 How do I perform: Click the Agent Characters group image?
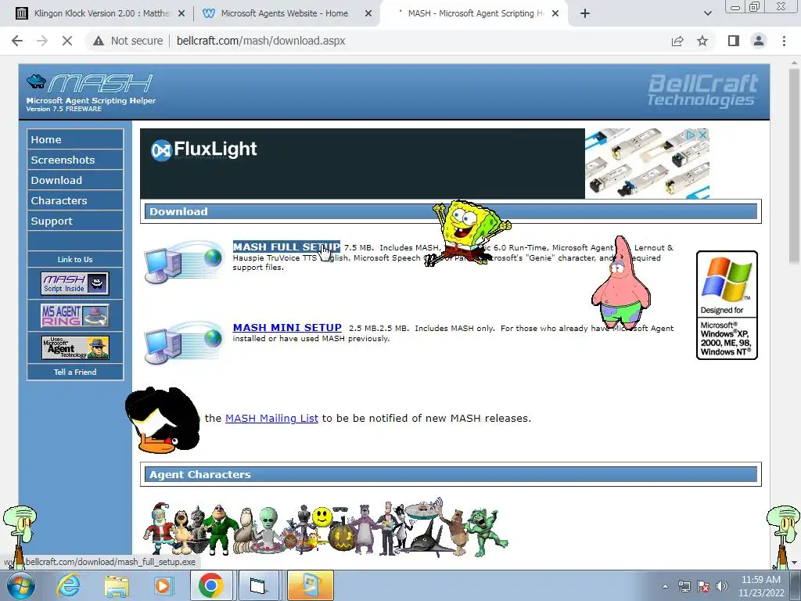325,527
